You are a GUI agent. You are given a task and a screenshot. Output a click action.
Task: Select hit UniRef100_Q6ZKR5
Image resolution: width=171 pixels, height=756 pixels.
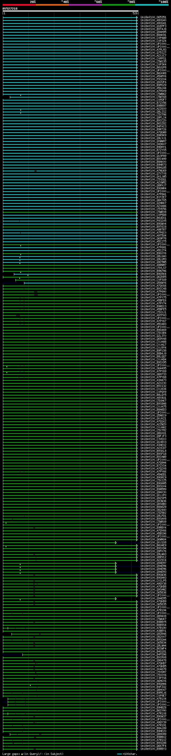tap(153, 277)
